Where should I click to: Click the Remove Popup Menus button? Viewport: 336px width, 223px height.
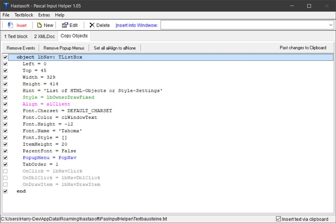(x=64, y=48)
